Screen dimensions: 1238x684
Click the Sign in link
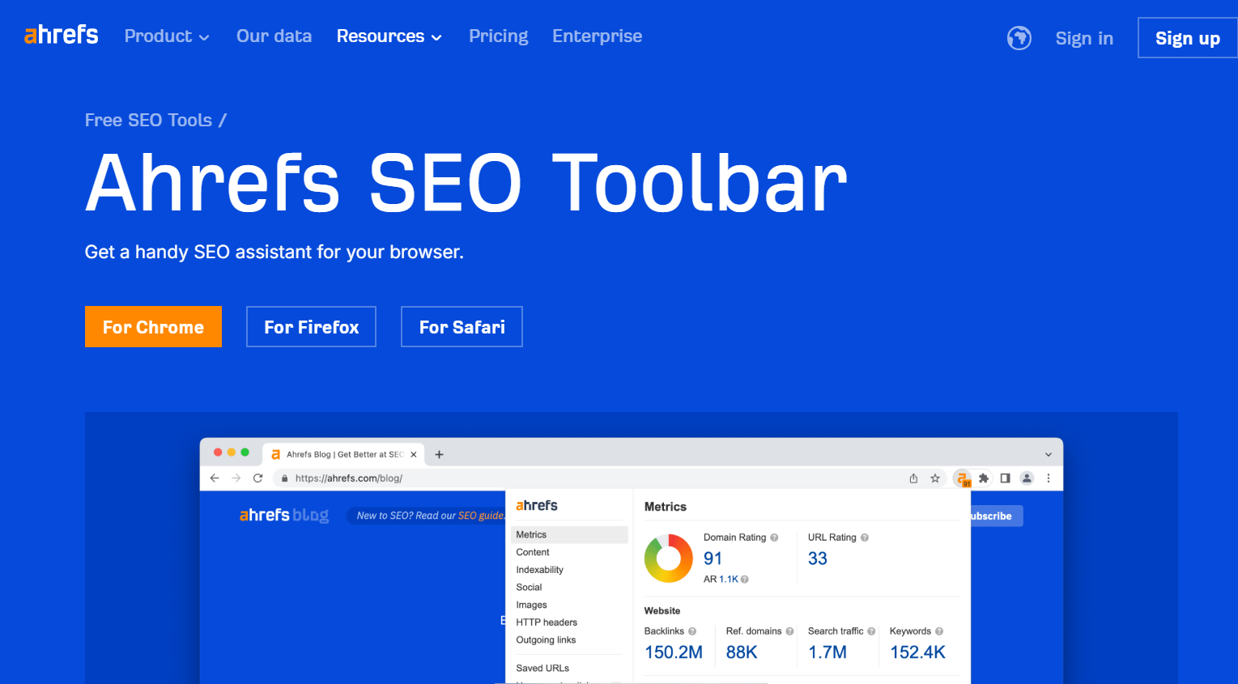(x=1084, y=38)
